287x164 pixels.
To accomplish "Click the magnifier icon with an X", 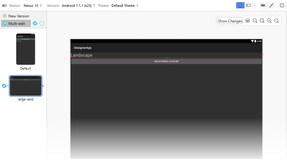I will pyautogui.click(x=255, y=21).
